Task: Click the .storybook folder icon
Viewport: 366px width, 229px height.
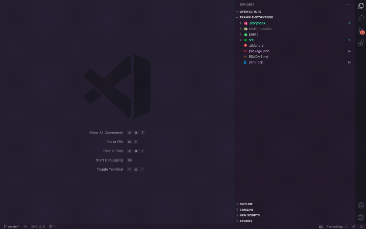Action: [x=246, y=23]
